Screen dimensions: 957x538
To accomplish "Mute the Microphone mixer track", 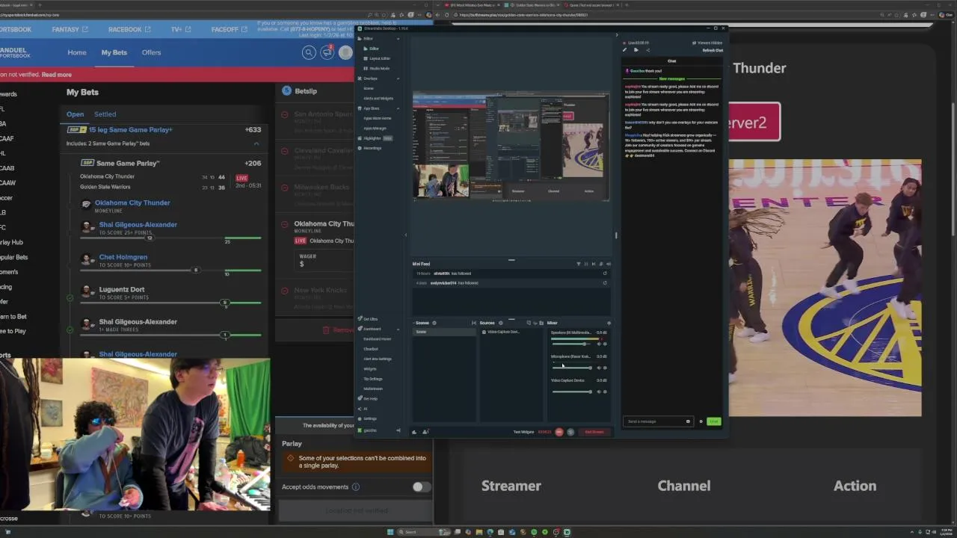I will pos(599,368).
